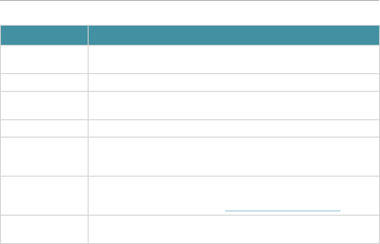Image resolution: width=380 pixels, height=244 pixels.
Task: Click the white divider between teal header cells
Action: click(x=88, y=35)
